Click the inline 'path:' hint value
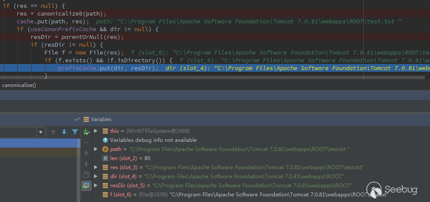The width and height of the screenshot is (430, 202). (x=249, y=21)
